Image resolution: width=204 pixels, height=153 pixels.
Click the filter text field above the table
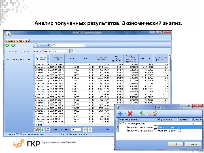click(55, 51)
